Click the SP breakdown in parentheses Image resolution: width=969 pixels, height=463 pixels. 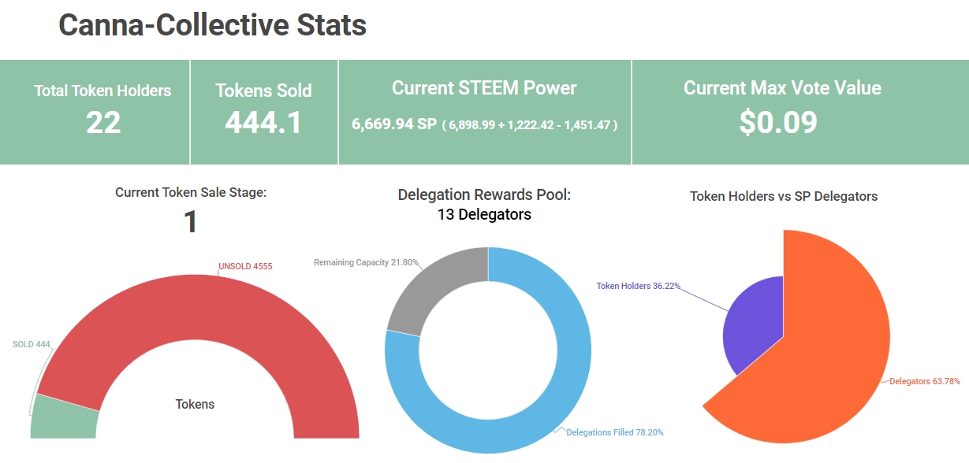530,124
